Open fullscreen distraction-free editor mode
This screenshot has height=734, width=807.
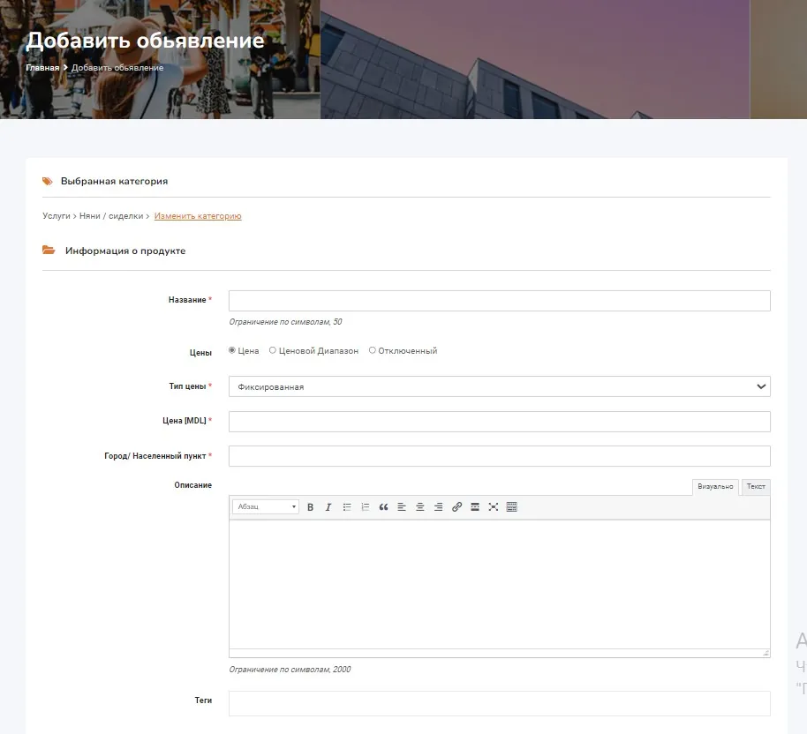click(x=493, y=507)
